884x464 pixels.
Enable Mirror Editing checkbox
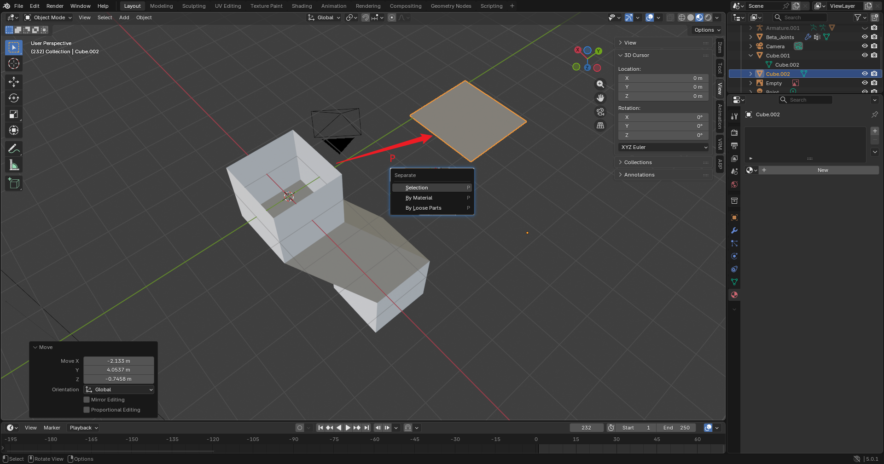point(87,400)
